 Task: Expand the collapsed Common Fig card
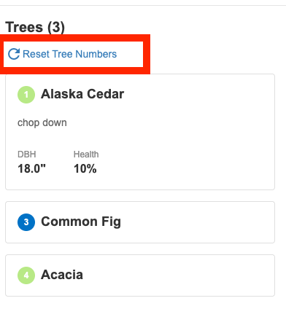(x=140, y=222)
